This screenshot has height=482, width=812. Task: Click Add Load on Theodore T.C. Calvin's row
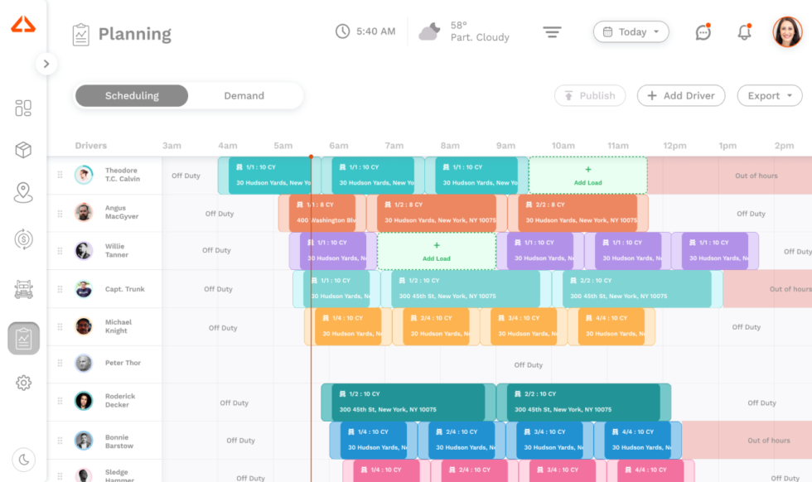click(587, 175)
